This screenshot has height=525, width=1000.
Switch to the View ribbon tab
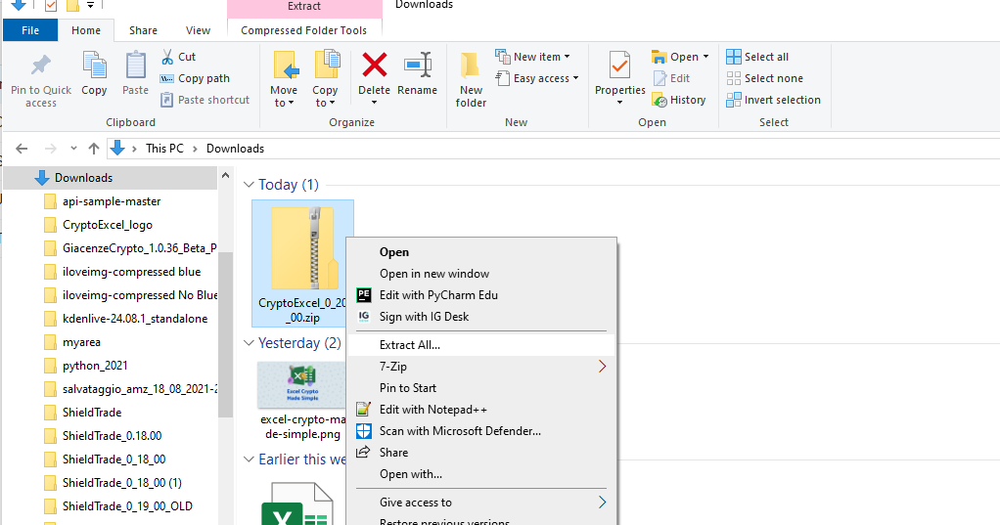click(198, 30)
